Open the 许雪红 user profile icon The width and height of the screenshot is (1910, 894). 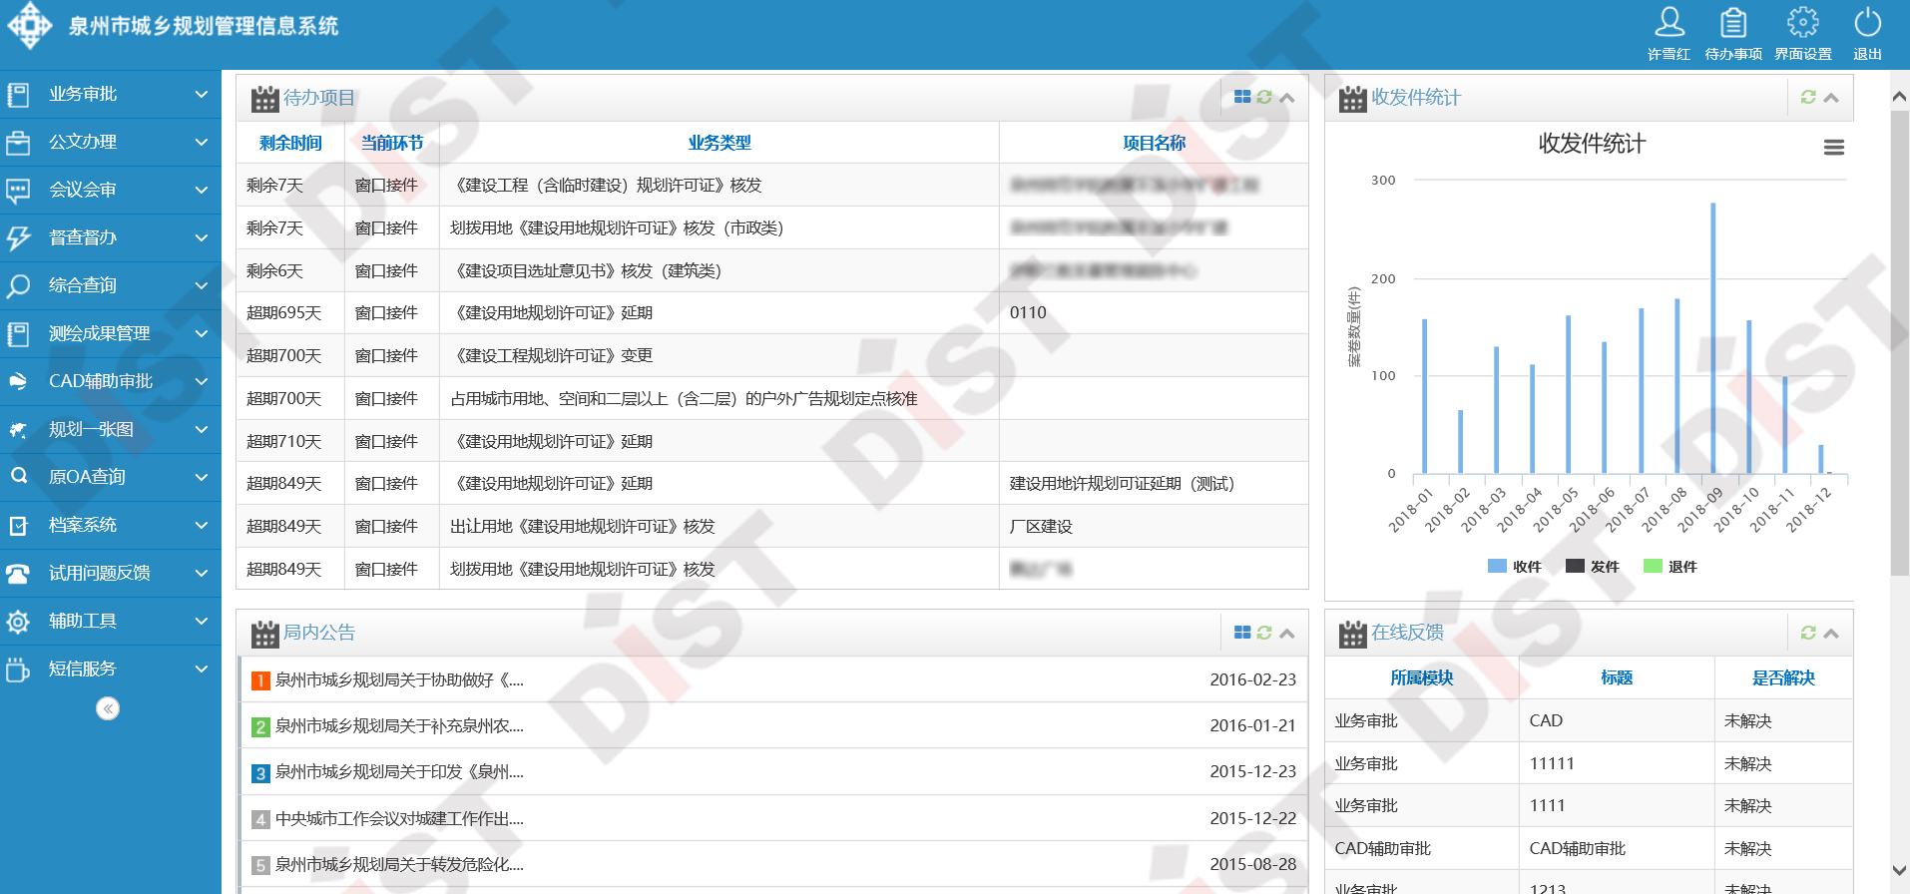[1669, 23]
